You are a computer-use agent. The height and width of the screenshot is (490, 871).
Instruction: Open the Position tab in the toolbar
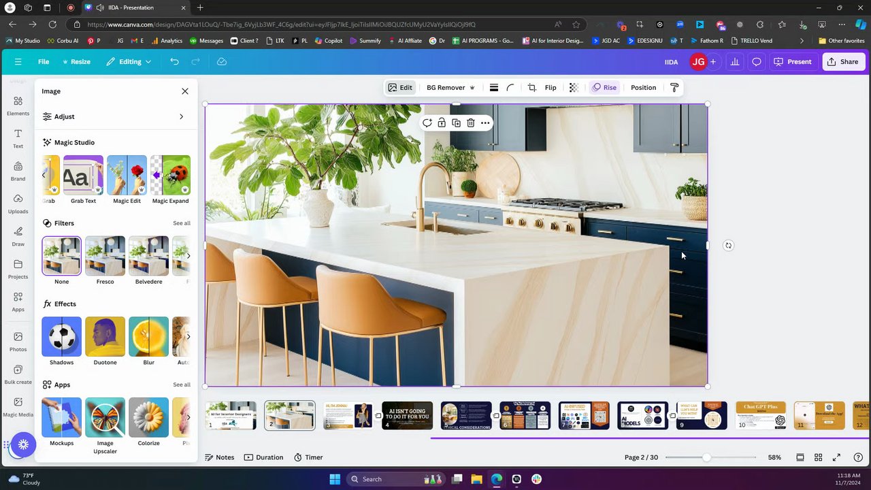[643, 88]
